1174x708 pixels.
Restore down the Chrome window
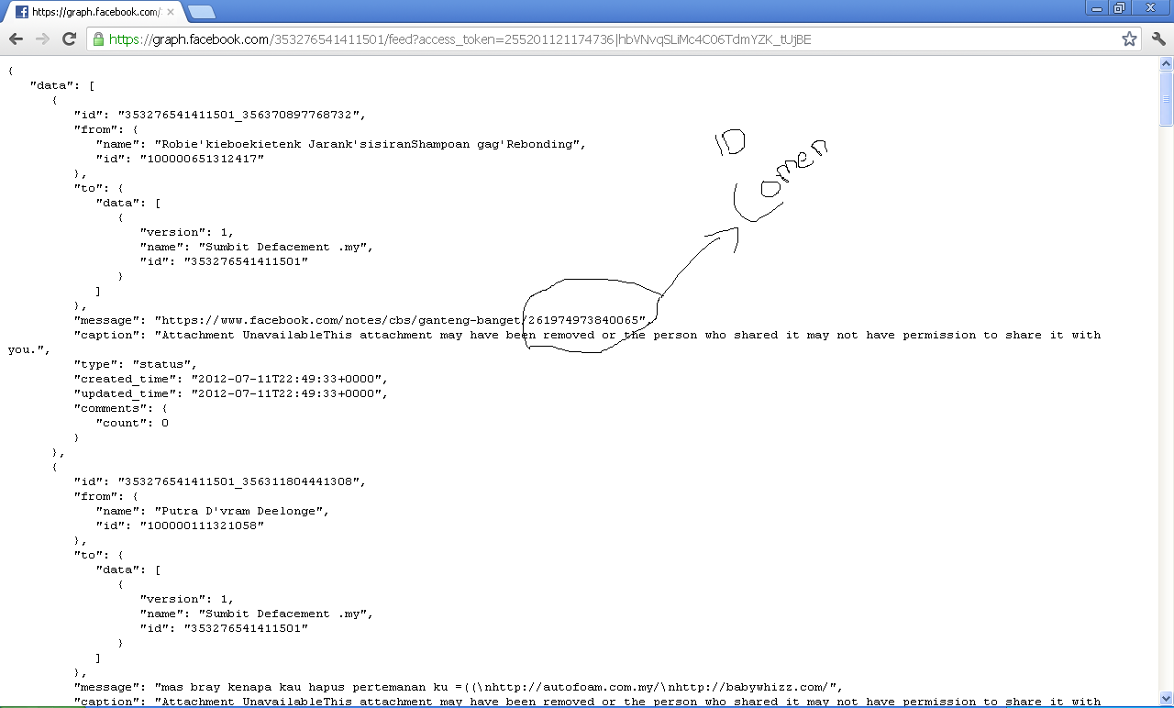[x=1120, y=7]
